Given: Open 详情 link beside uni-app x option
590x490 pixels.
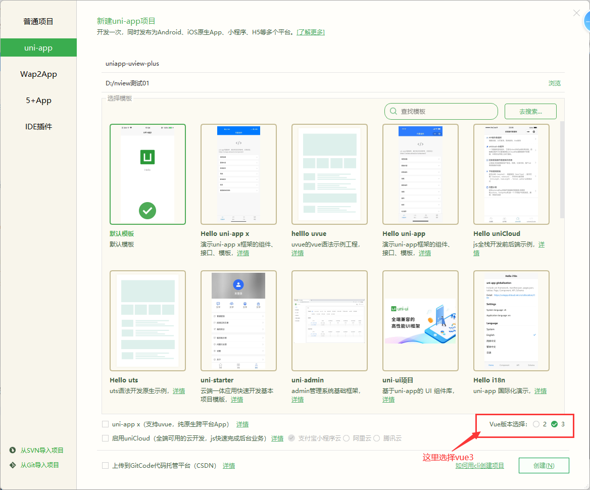Looking at the screenshot, I should (x=242, y=424).
